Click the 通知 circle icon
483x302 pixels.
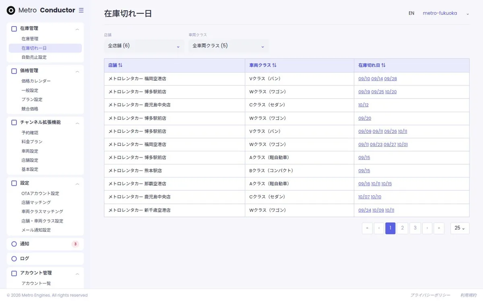point(14,244)
